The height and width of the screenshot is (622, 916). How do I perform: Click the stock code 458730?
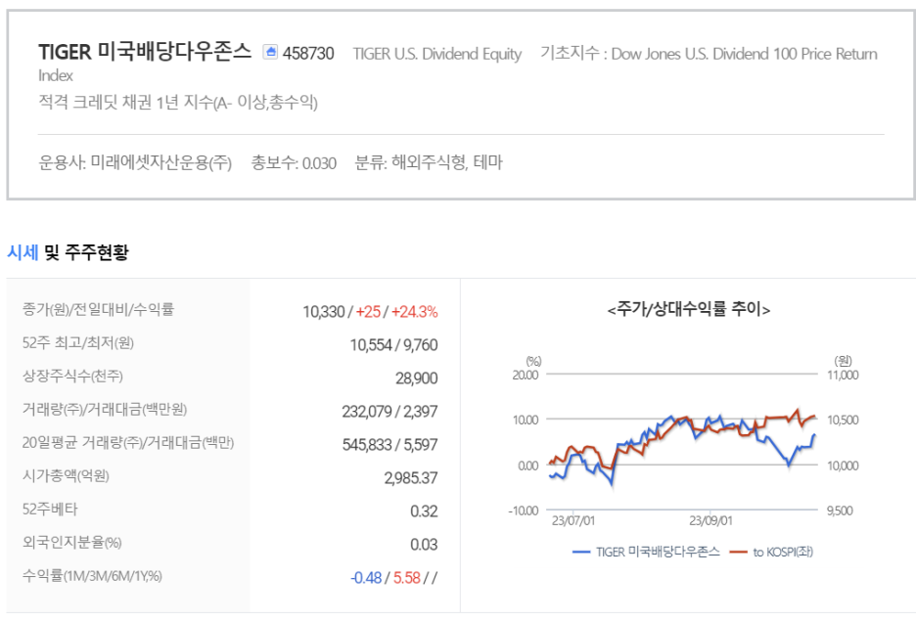[x=308, y=54]
